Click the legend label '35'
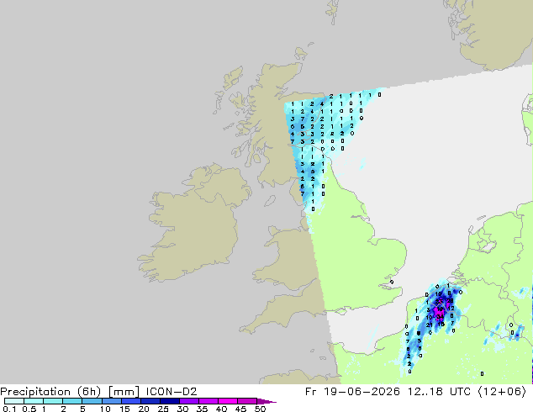 coord(202,409)
